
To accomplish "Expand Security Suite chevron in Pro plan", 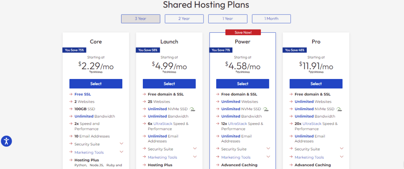I will [x=342, y=148].
